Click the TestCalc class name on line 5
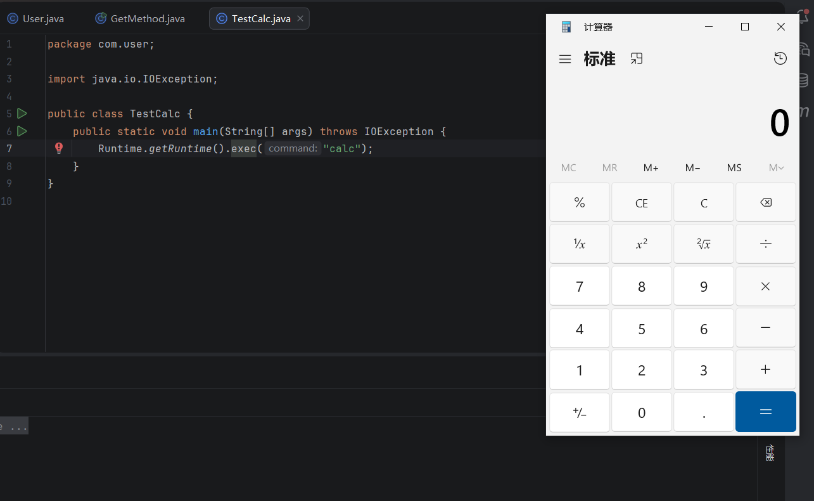 click(155, 114)
